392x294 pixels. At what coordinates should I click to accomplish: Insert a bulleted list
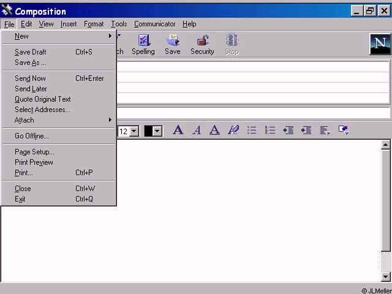(252, 130)
